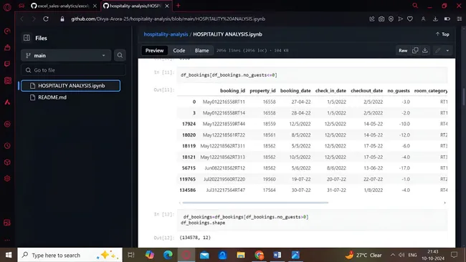Click the Raw button
This screenshot has width=466, height=262.
click(403, 50)
